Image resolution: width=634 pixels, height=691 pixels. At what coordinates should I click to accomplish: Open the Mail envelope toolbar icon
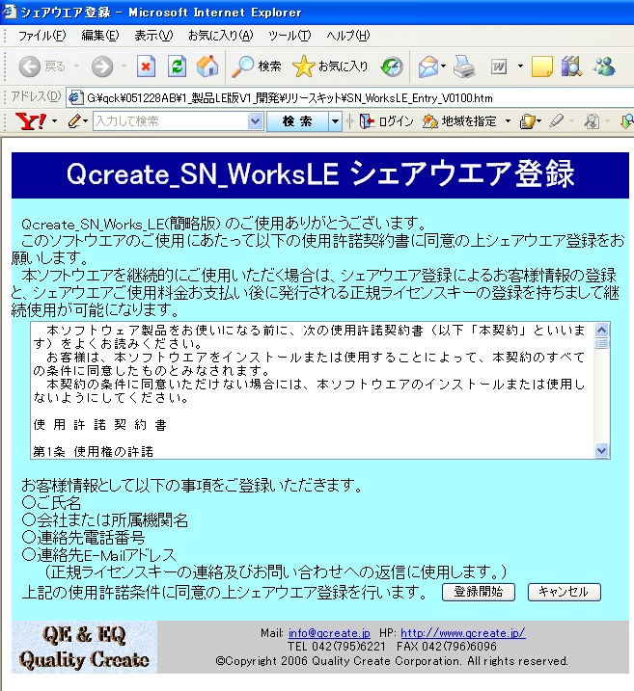[x=427, y=67]
